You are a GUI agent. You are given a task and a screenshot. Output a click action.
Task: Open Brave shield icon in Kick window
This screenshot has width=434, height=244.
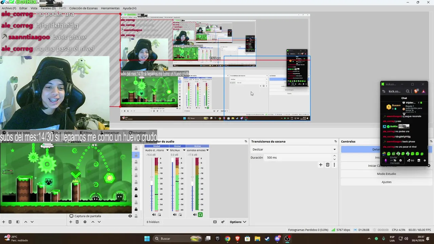[x=416, y=91]
